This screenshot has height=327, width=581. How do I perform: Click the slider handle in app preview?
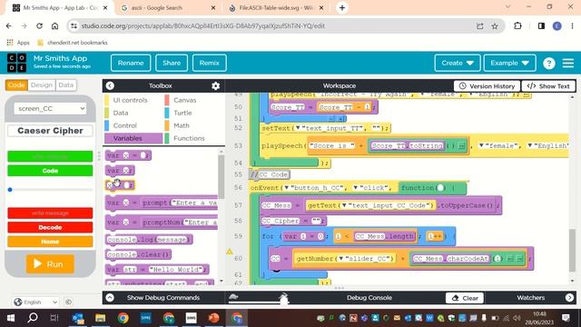coord(10,190)
